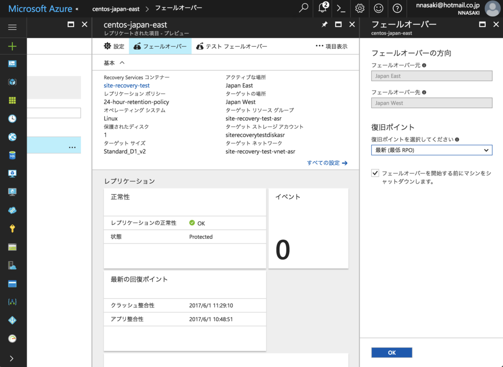Click アプリ整合性 2017/6/1 10:48:51 row
503x367 pixels.
(185, 319)
